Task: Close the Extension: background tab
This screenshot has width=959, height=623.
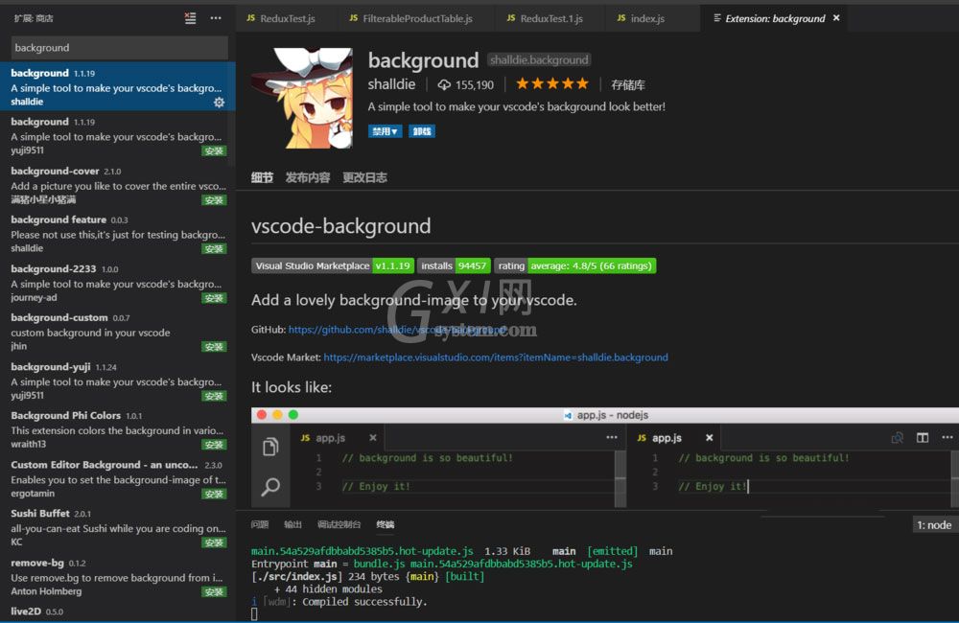Action: (x=836, y=18)
